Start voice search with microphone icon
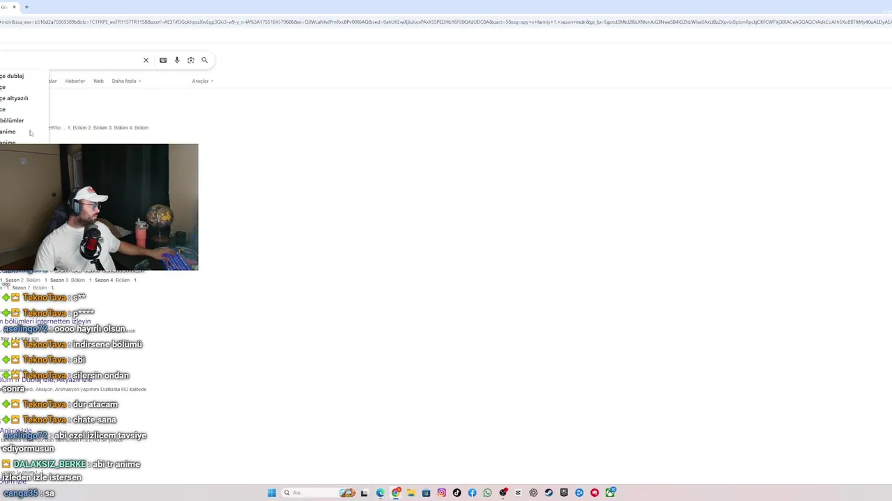The width and height of the screenshot is (892, 501). [177, 60]
